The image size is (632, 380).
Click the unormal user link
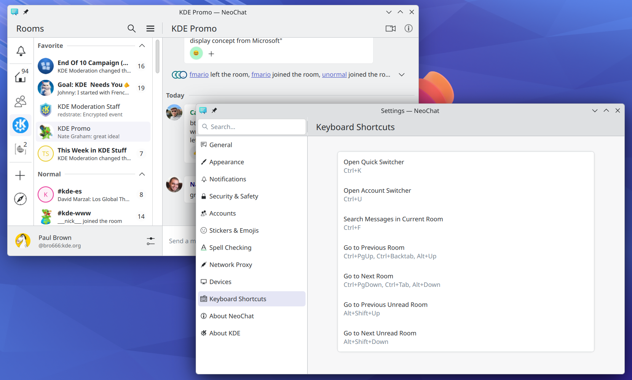coord(334,75)
